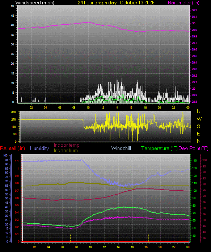
Task: Click the 100 humidity scale value
Action: pos(5,155)
